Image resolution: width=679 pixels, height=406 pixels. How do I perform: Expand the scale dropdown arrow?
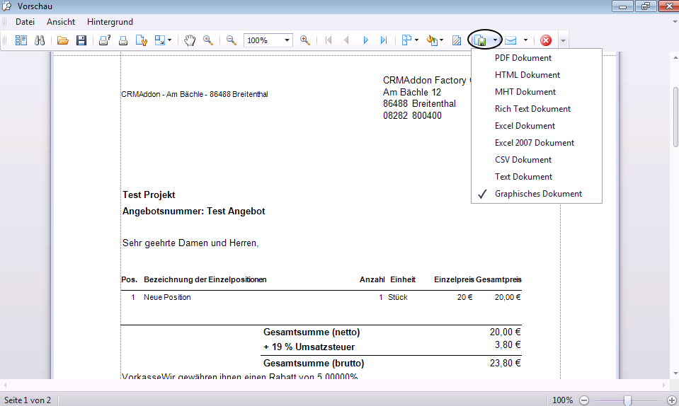click(x=169, y=40)
